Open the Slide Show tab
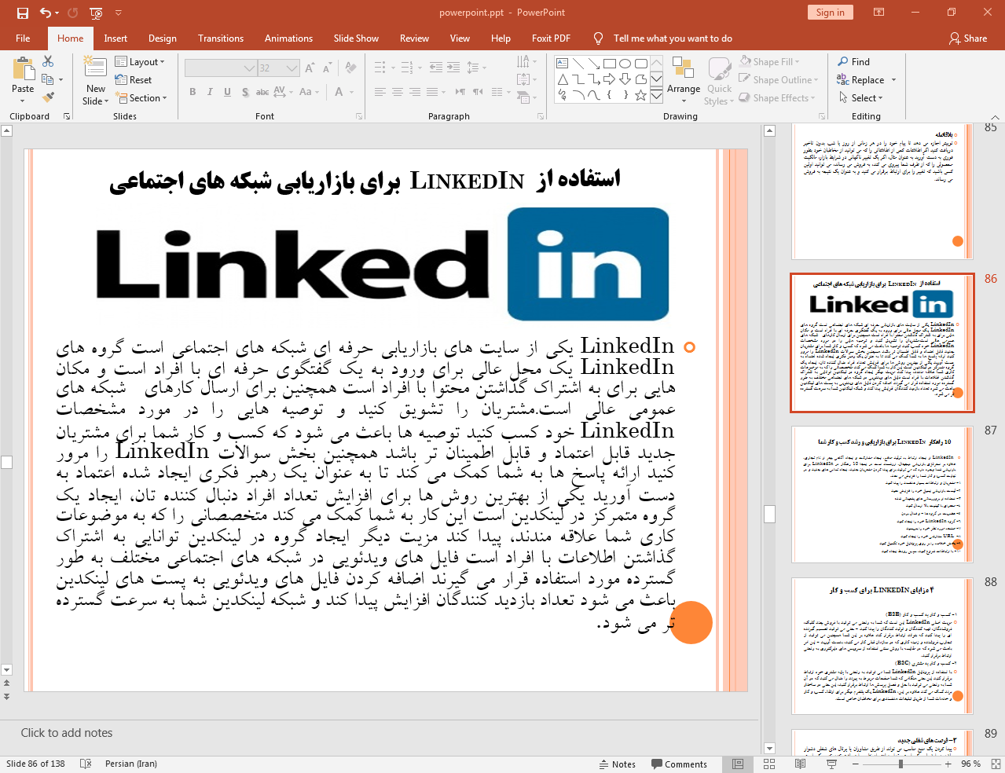The image size is (1005, 773). click(356, 38)
